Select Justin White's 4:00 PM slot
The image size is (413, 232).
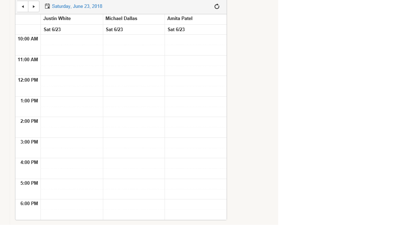click(x=72, y=163)
